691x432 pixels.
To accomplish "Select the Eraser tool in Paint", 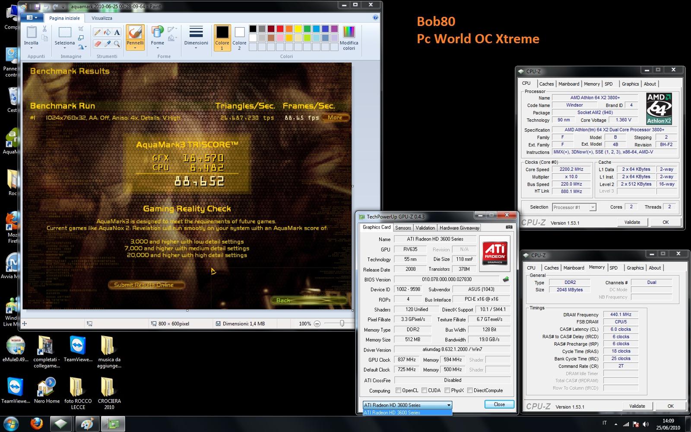I will (98, 44).
